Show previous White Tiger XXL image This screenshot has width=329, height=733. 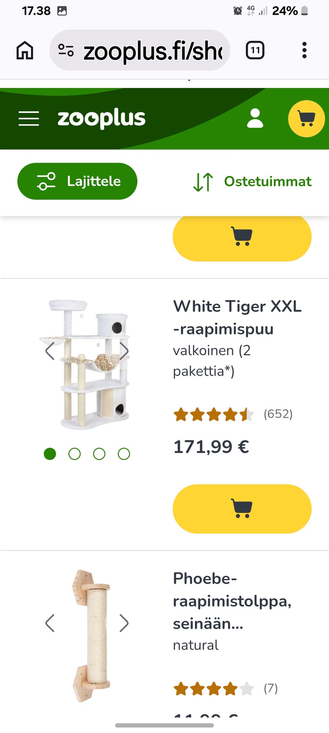(x=50, y=351)
